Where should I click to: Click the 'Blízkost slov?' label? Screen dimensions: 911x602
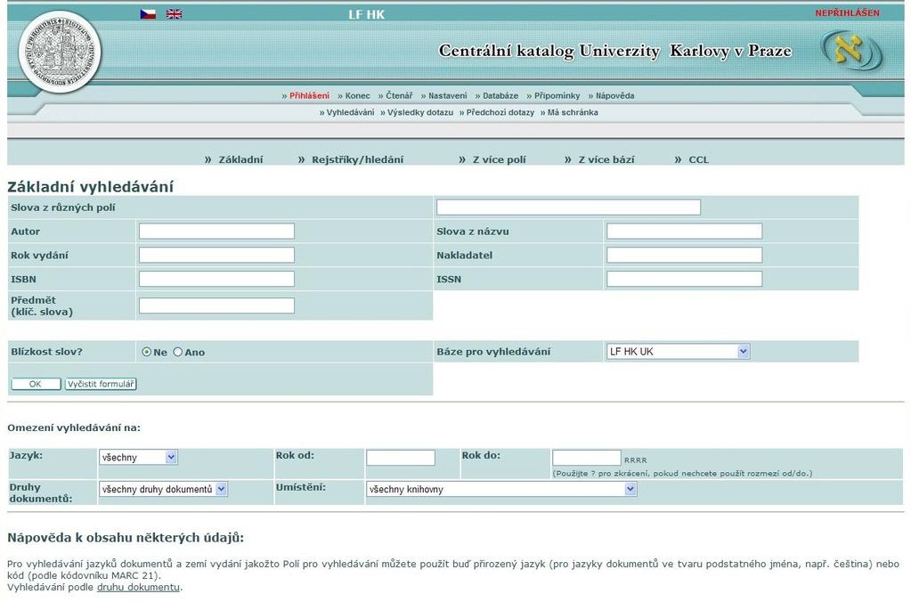click(46, 352)
